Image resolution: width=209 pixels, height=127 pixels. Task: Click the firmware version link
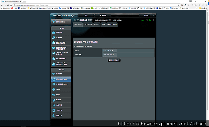tap(101, 20)
